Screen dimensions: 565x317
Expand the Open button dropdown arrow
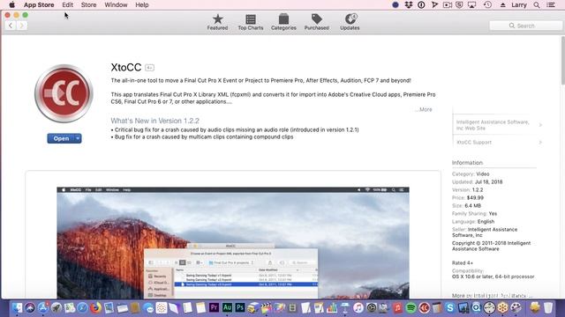click(x=78, y=138)
